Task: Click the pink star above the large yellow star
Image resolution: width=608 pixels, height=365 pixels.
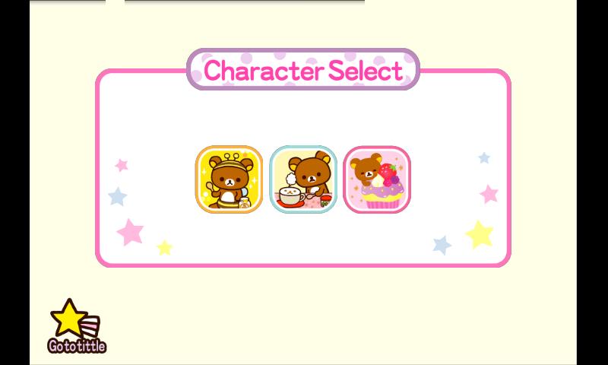Action: 489,194
